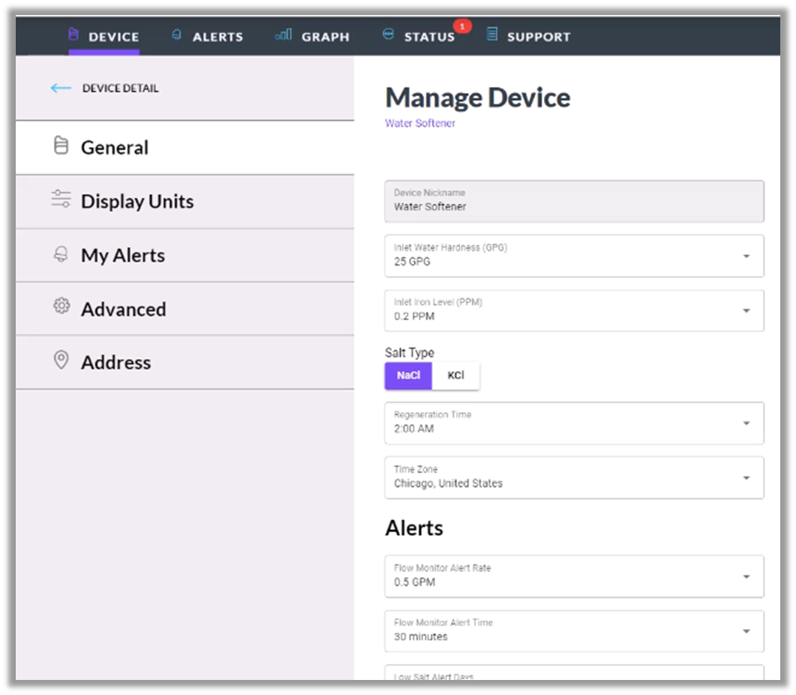The image size is (796, 695).
Task: Click the My Alerts bell icon
Action: pos(61,254)
